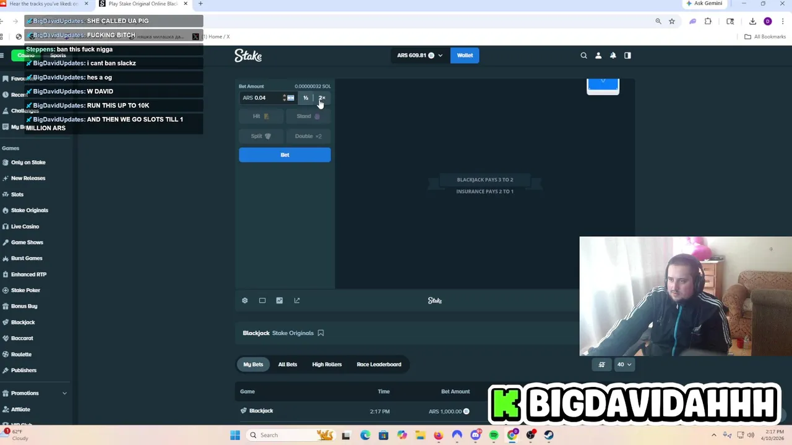The image size is (792, 445).
Task: Click Ask Gemini button
Action: [x=704, y=4]
